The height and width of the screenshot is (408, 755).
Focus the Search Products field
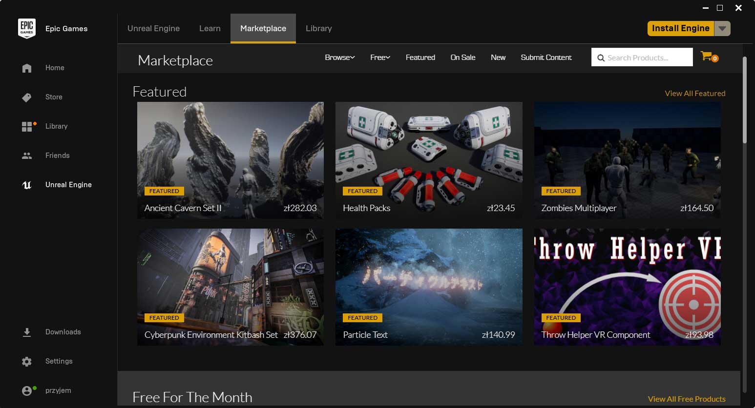[x=642, y=57]
